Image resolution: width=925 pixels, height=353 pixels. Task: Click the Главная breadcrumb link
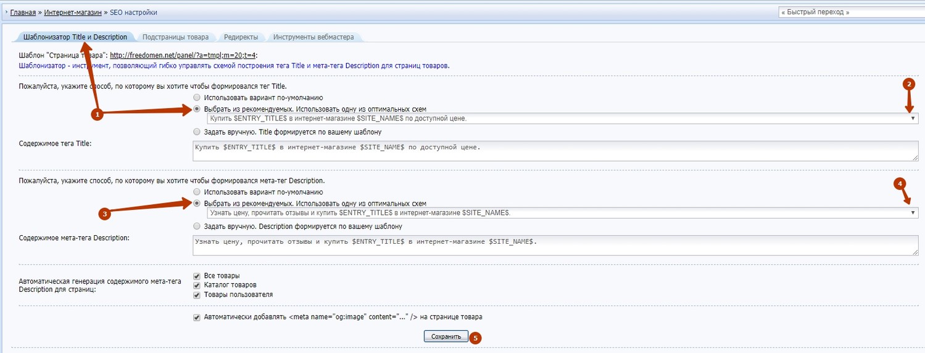point(23,12)
